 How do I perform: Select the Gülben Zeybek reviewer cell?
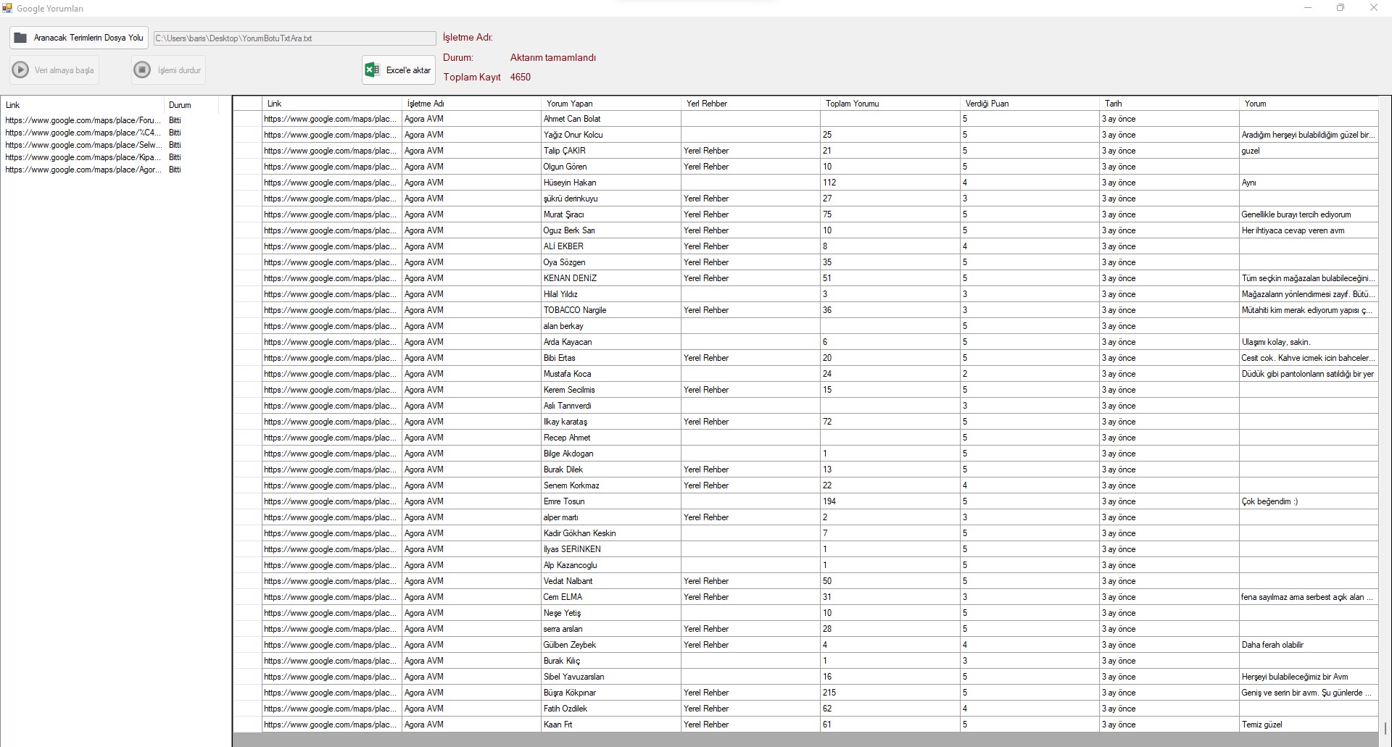[611, 645]
